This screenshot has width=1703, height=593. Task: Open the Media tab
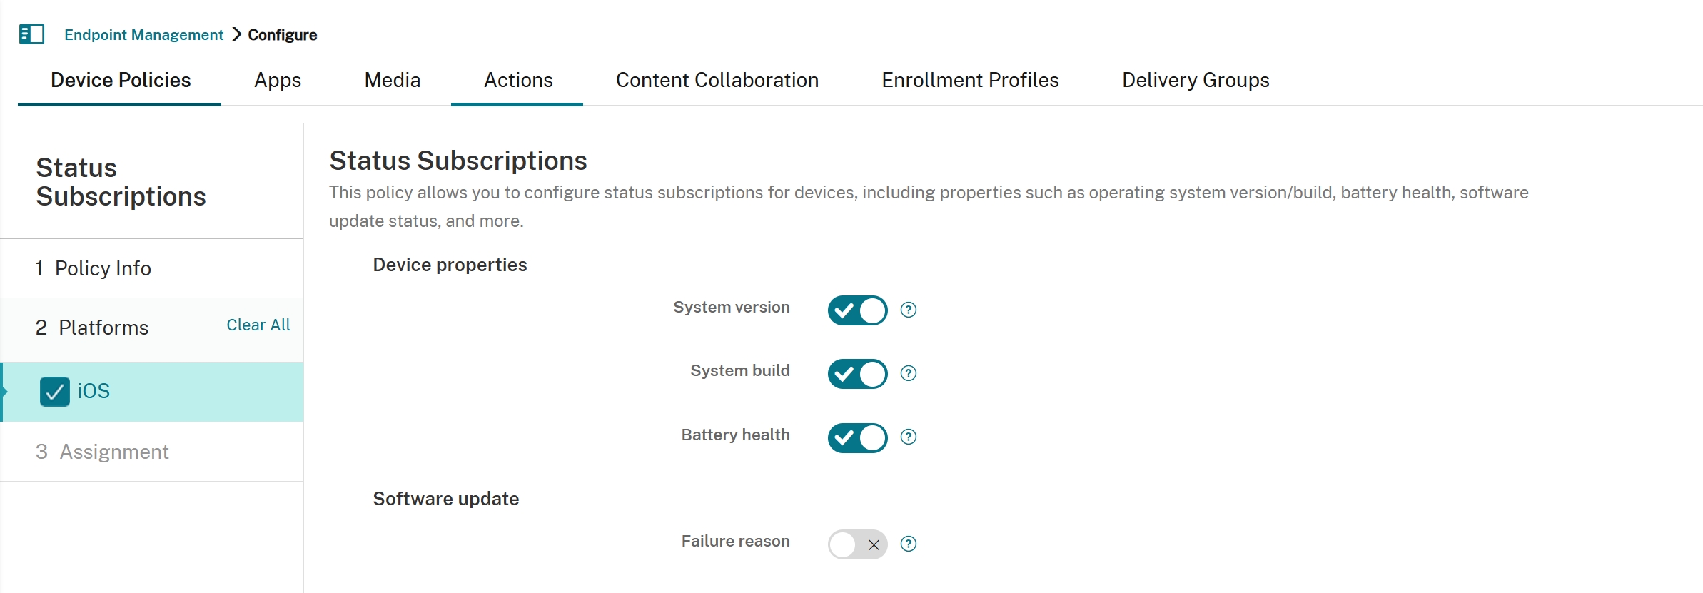[x=392, y=80]
